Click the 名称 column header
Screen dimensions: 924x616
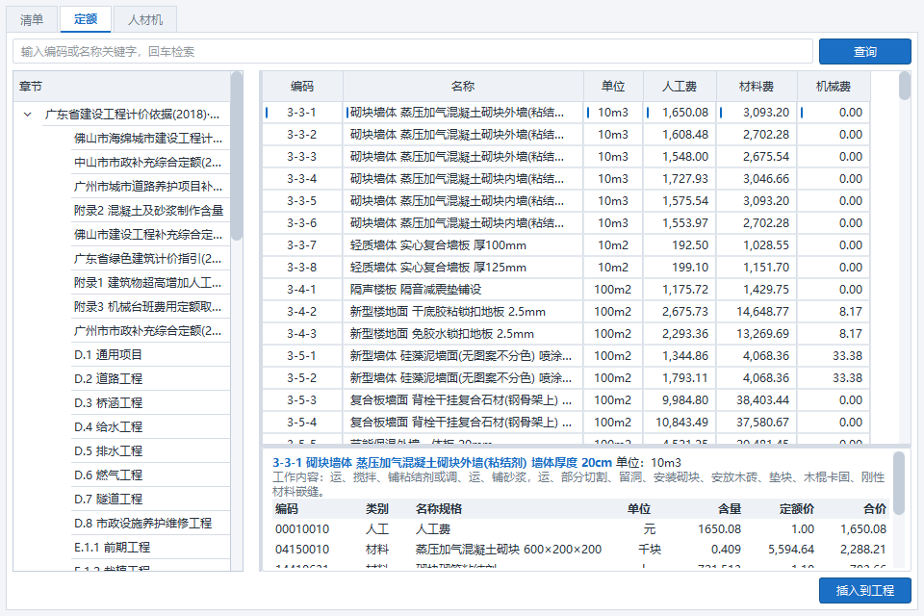463,87
